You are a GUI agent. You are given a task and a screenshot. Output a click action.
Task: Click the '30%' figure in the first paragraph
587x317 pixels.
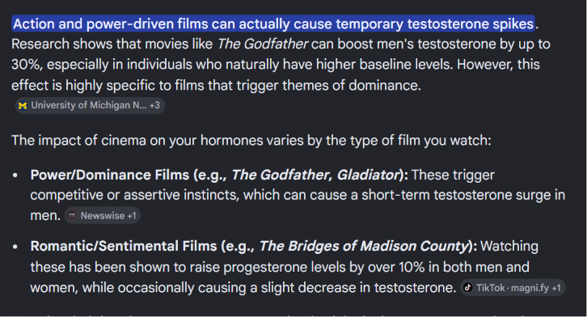tap(25, 65)
